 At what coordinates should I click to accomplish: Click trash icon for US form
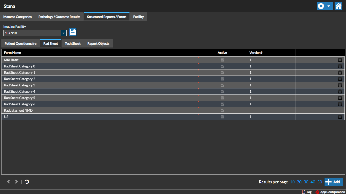click(340, 117)
